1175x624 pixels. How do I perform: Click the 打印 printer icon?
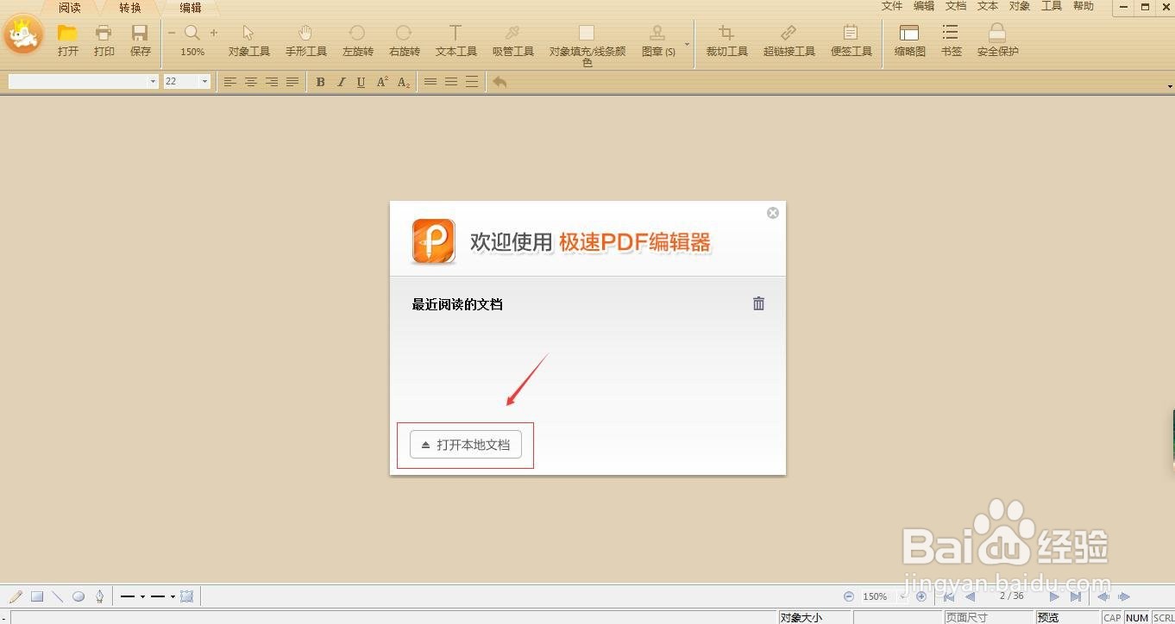pos(104,33)
